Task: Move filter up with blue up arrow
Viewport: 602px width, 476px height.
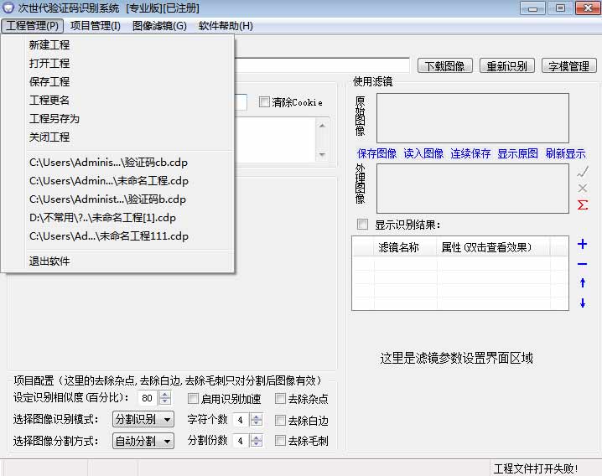Action: 583,284
